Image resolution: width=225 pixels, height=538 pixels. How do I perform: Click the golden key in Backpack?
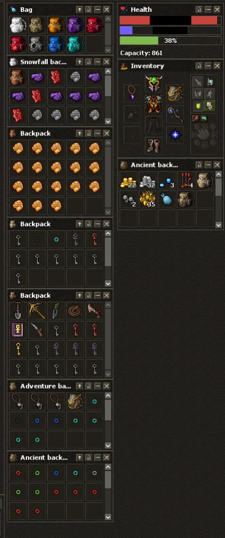pos(18,349)
